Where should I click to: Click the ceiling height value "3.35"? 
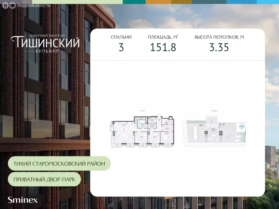[x=219, y=47]
